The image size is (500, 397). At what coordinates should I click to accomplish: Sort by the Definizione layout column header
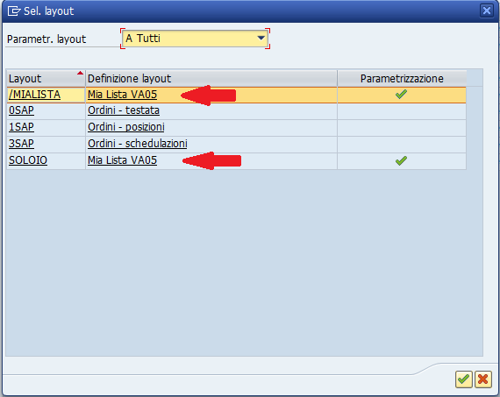tap(211, 78)
